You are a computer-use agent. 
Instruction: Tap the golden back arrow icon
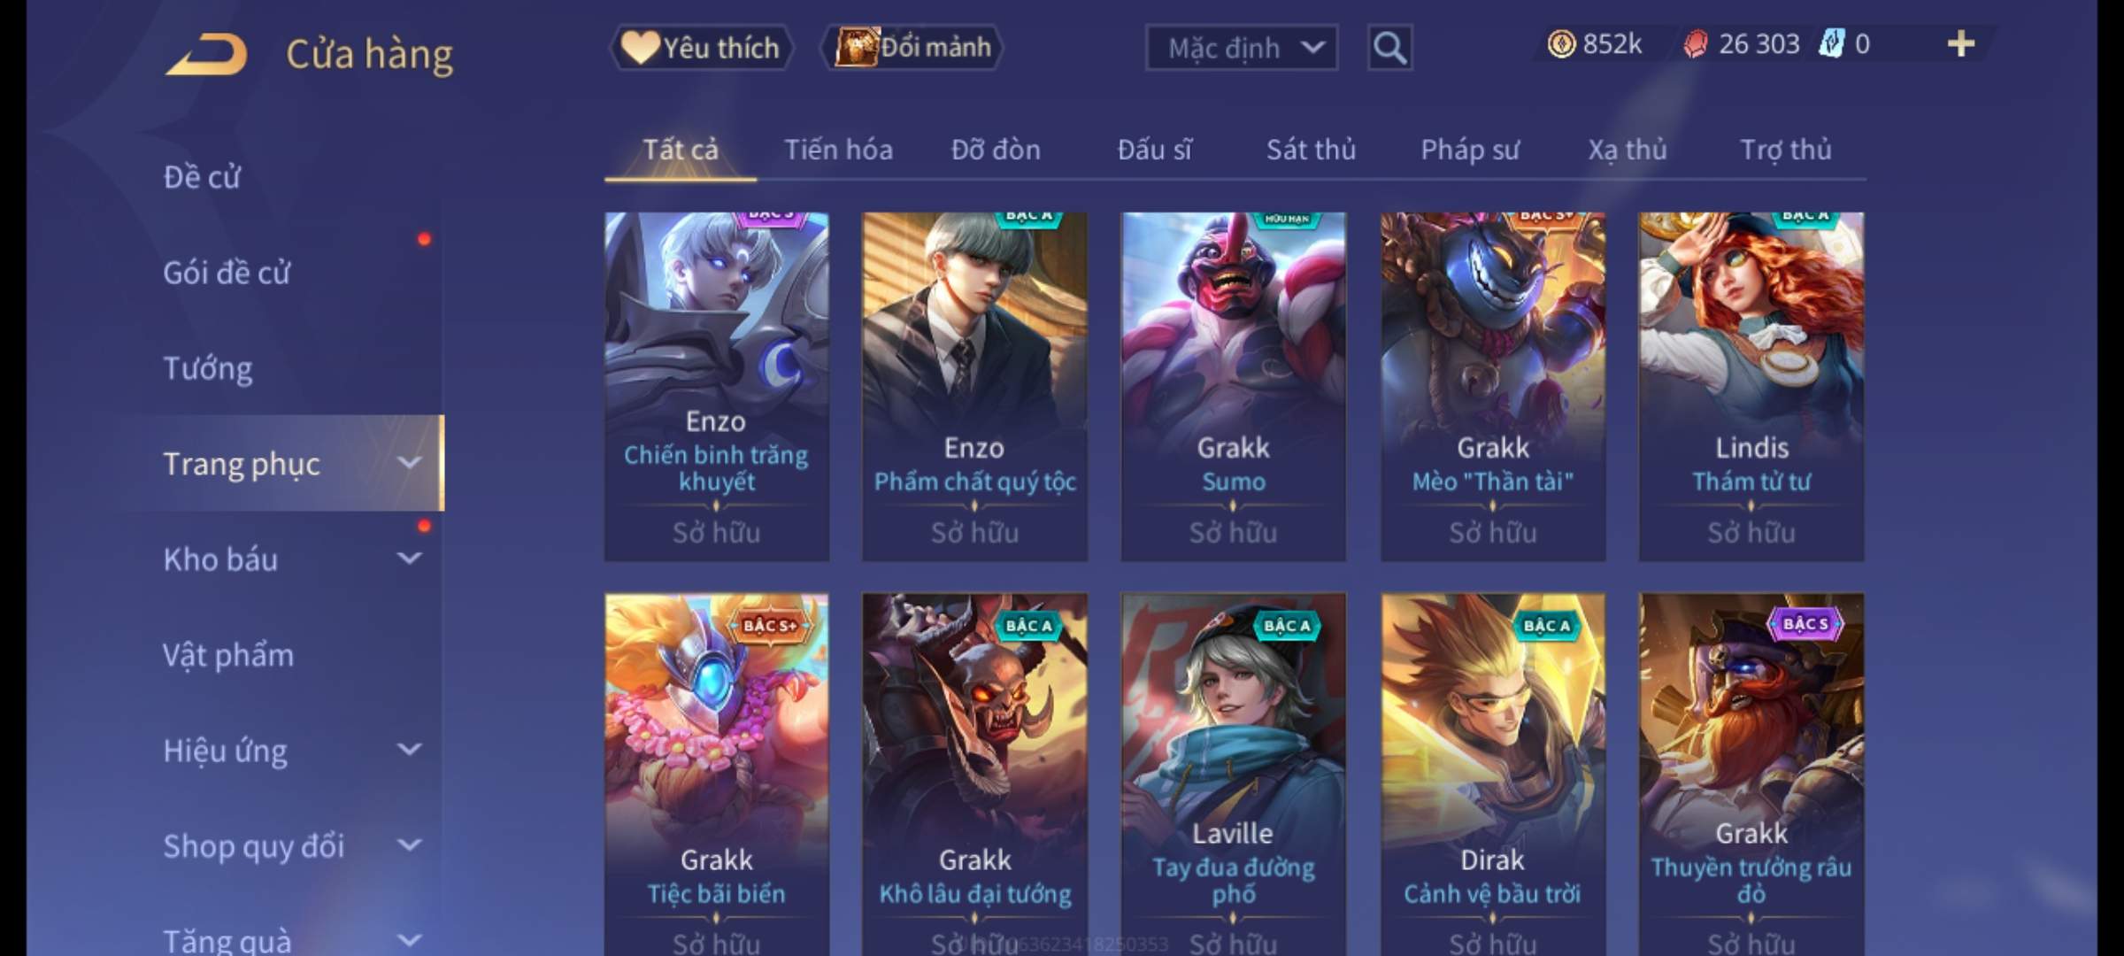[x=206, y=55]
